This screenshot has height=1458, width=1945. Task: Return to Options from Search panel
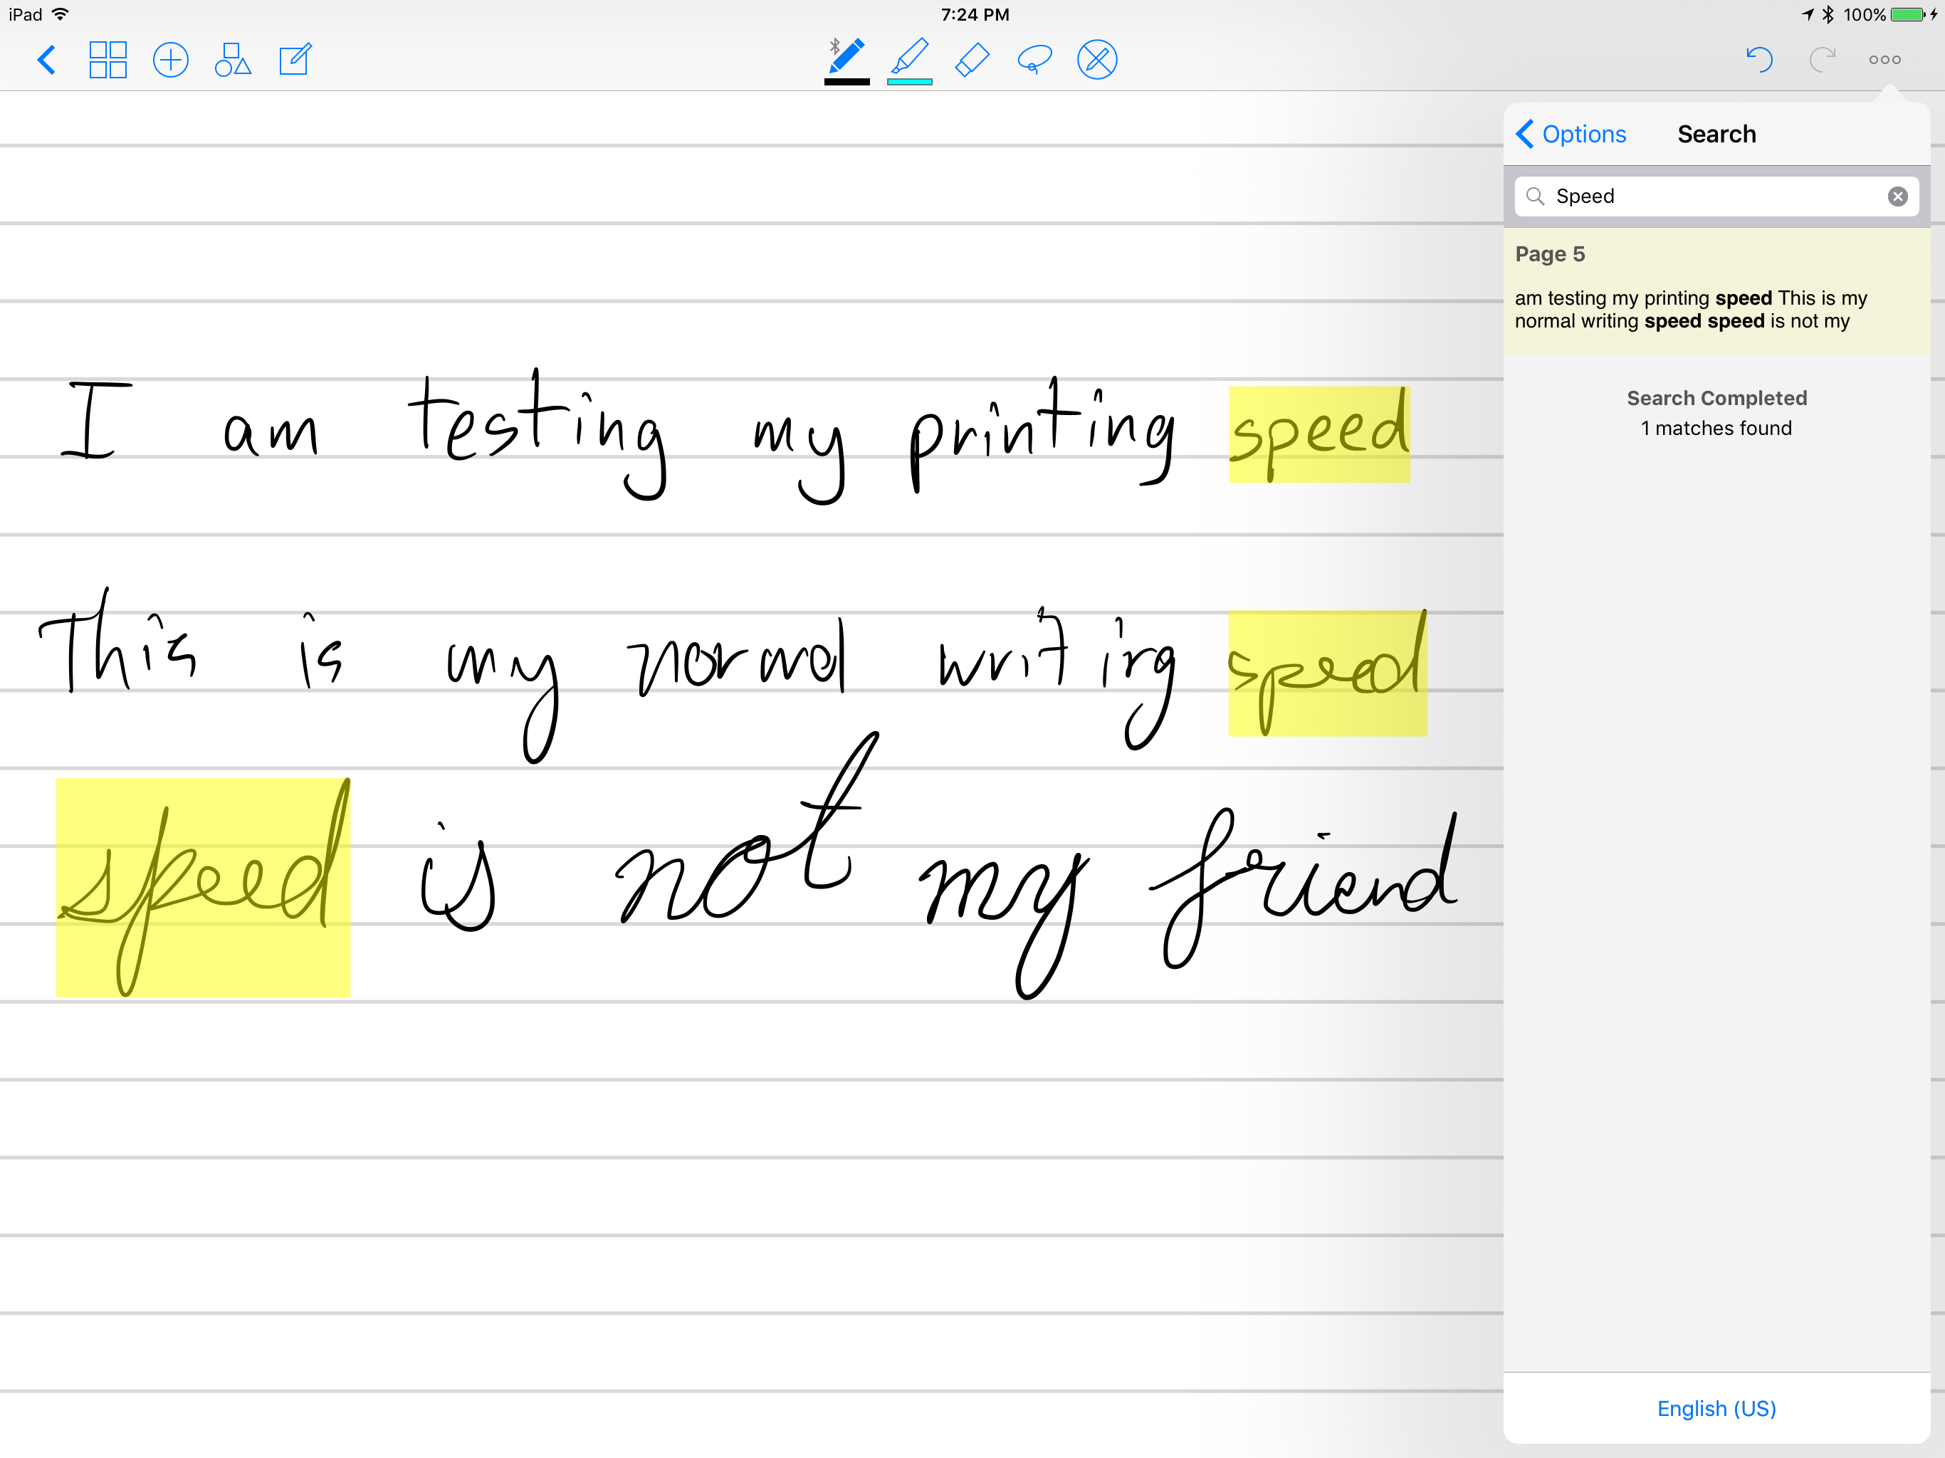1571,134
